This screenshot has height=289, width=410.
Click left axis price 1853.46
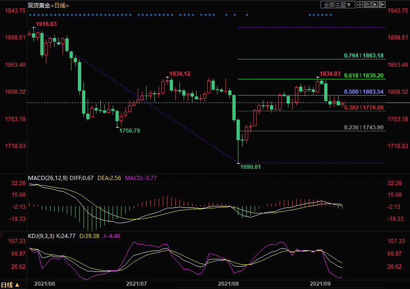tap(15, 64)
